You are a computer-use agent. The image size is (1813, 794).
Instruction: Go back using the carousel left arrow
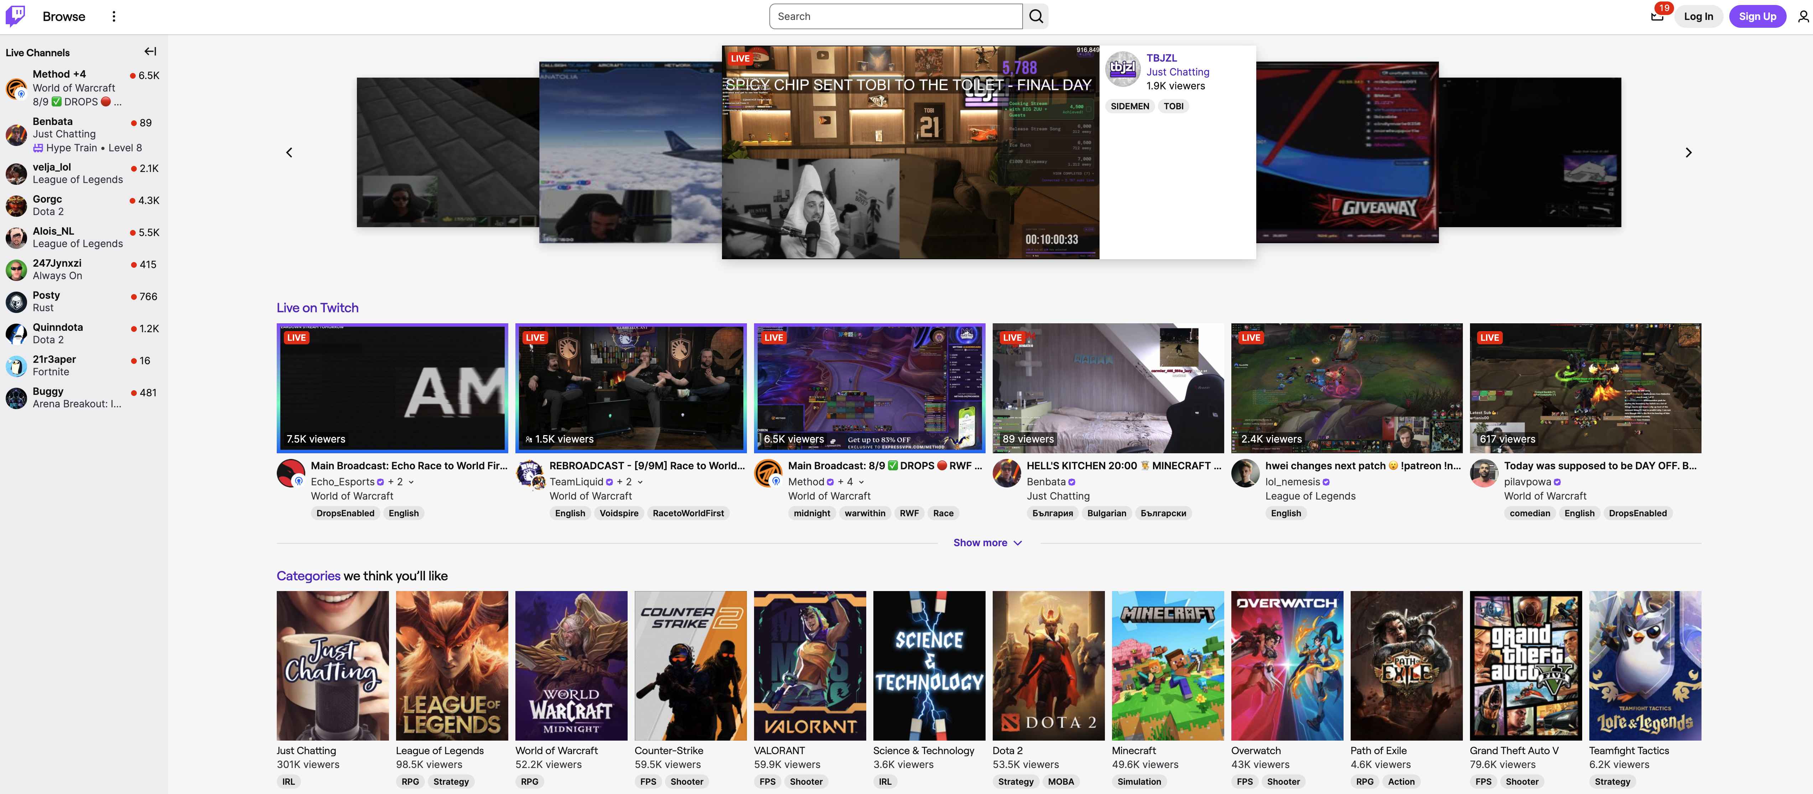click(289, 152)
